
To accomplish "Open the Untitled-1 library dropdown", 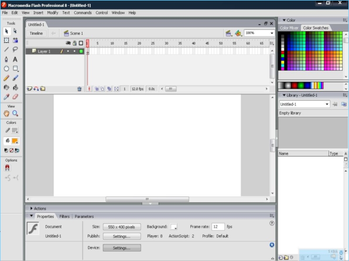I will [x=327, y=104].
